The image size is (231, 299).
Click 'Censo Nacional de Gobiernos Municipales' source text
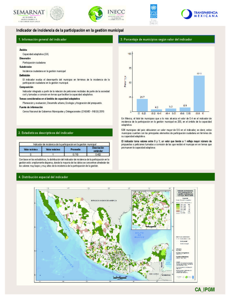pyautogui.click(x=63, y=111)
